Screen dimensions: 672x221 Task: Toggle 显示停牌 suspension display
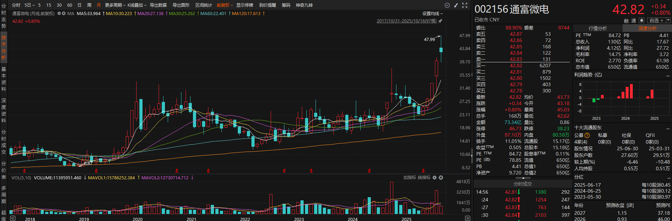(244, 5)
